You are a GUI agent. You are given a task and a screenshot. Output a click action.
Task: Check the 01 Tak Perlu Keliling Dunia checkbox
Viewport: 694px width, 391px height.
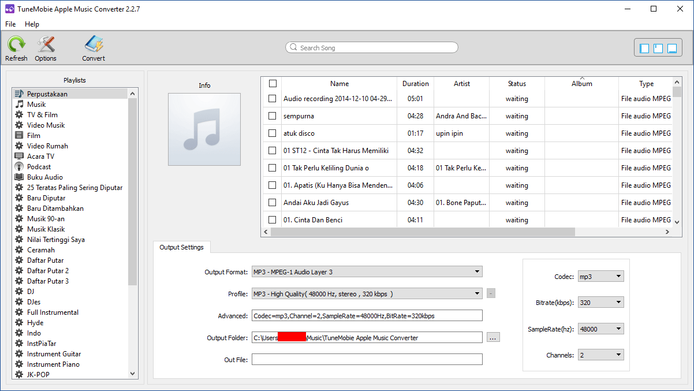point(273,167)
